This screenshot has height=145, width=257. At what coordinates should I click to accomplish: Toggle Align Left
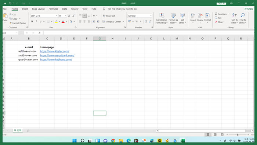point(80,21)
